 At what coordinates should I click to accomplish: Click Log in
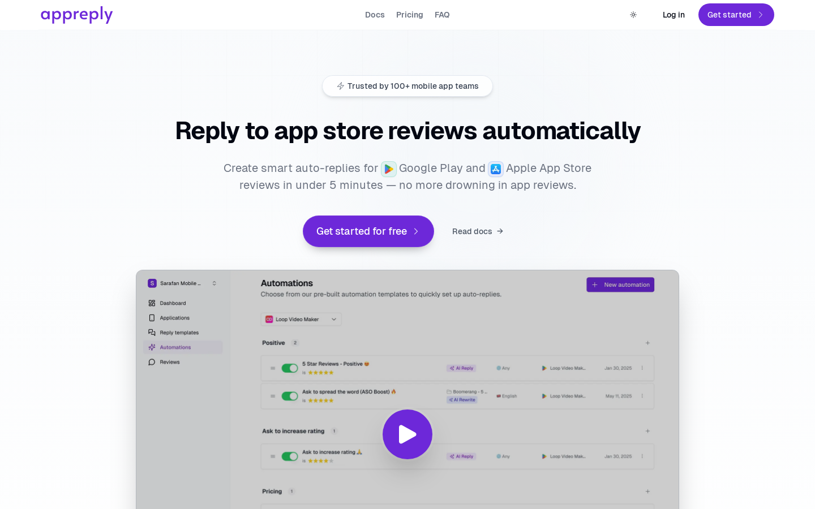click(x=674, y=15)
